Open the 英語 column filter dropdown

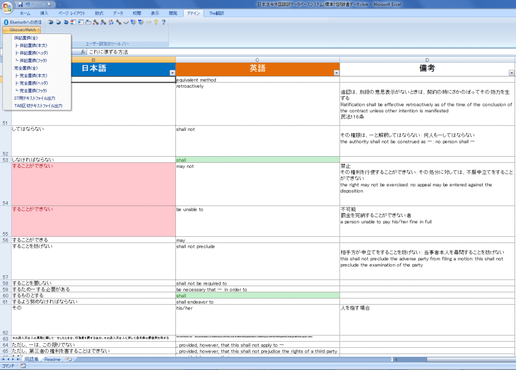click(336, 73)
